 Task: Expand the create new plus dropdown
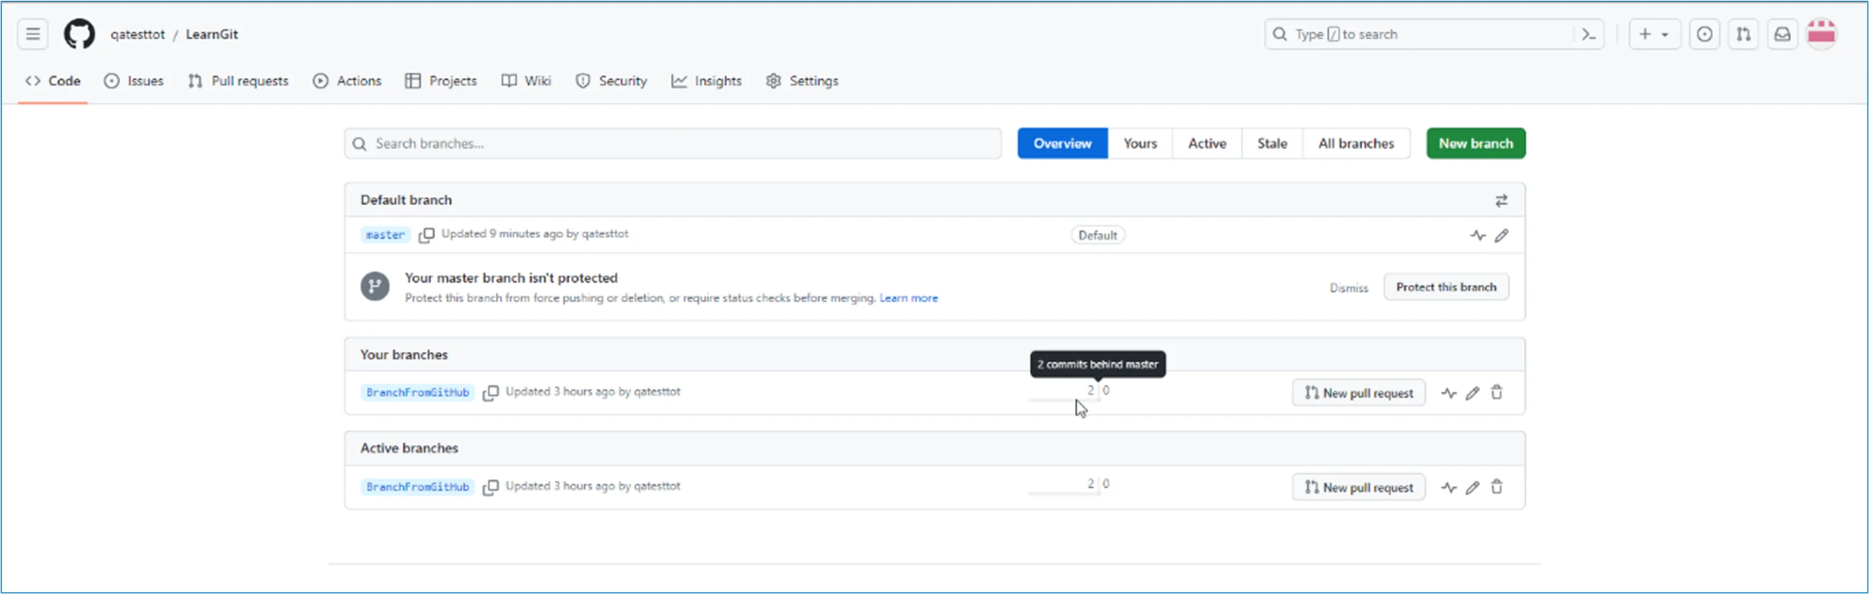[x=1654, y=34]
